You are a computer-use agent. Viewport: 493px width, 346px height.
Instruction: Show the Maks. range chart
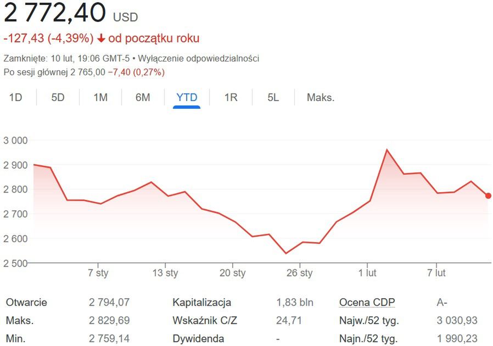pos(321,98)
